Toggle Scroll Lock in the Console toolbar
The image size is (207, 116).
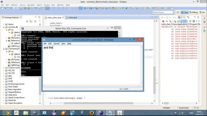pos(178,21)
